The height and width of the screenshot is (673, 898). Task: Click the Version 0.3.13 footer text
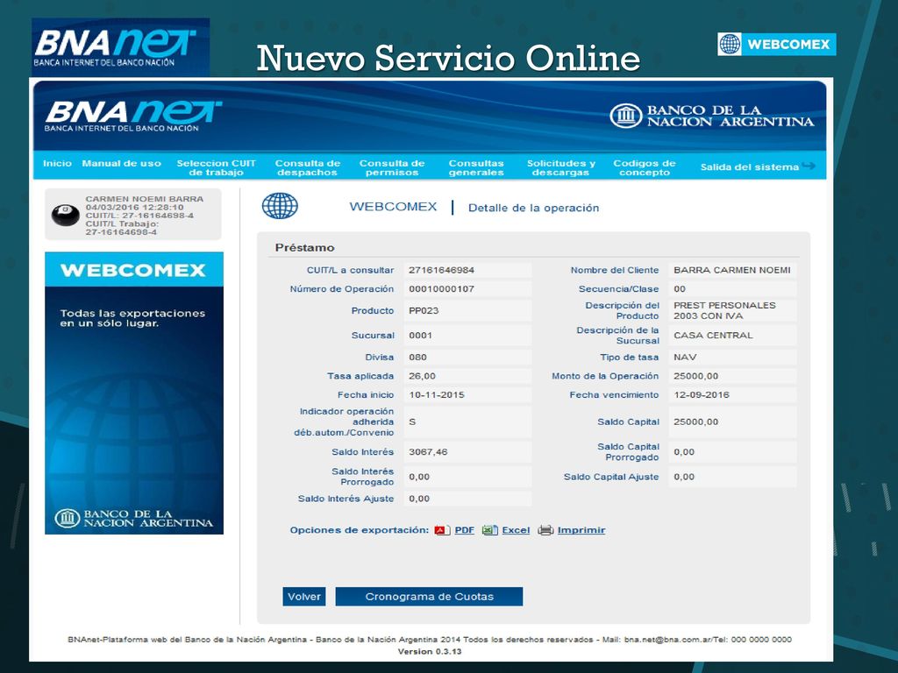point(430,652)
